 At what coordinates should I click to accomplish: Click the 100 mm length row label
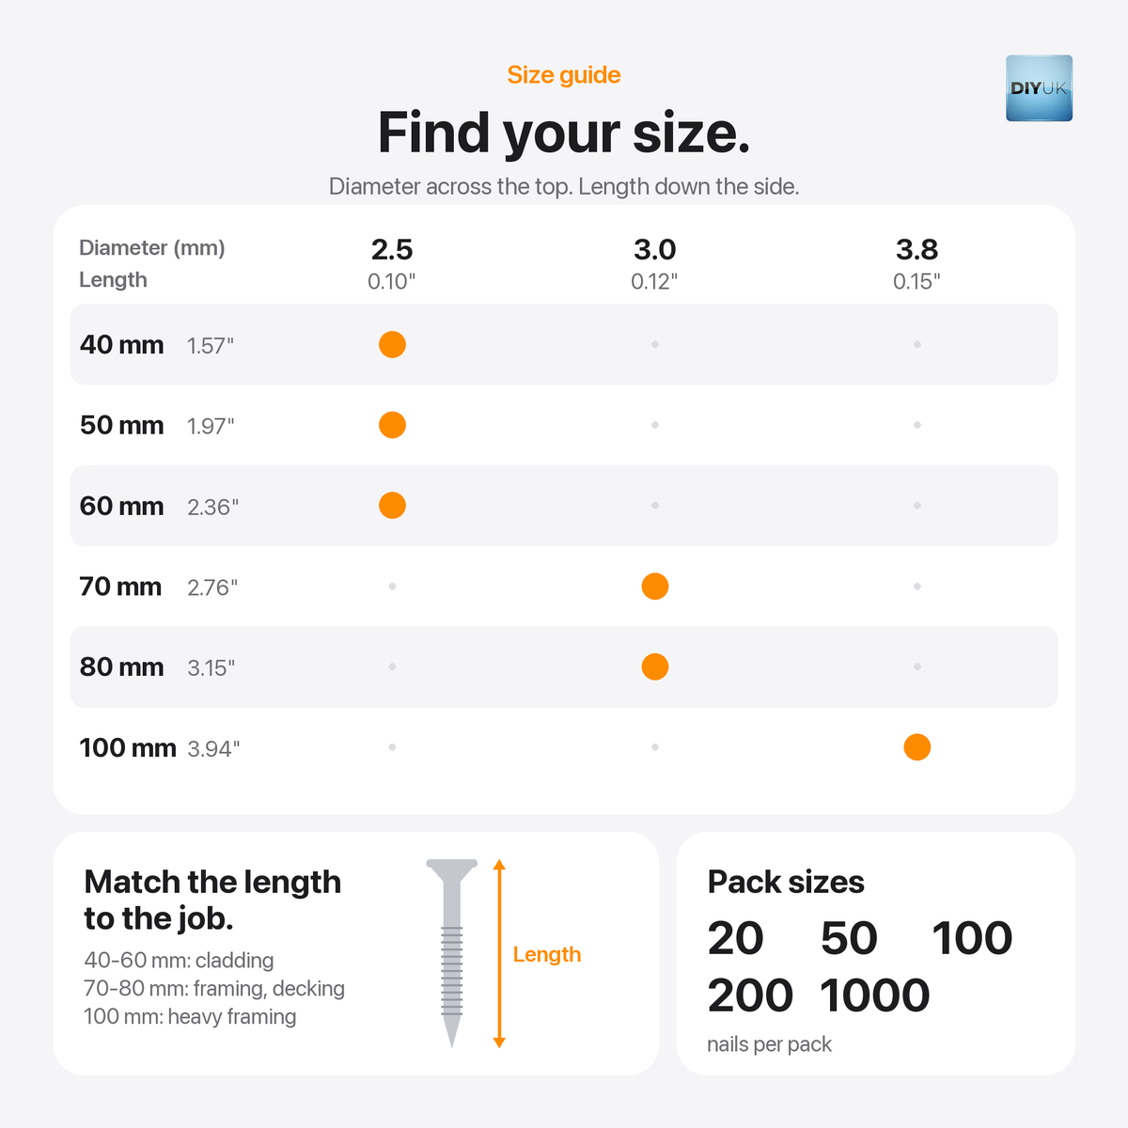point(128,748)
